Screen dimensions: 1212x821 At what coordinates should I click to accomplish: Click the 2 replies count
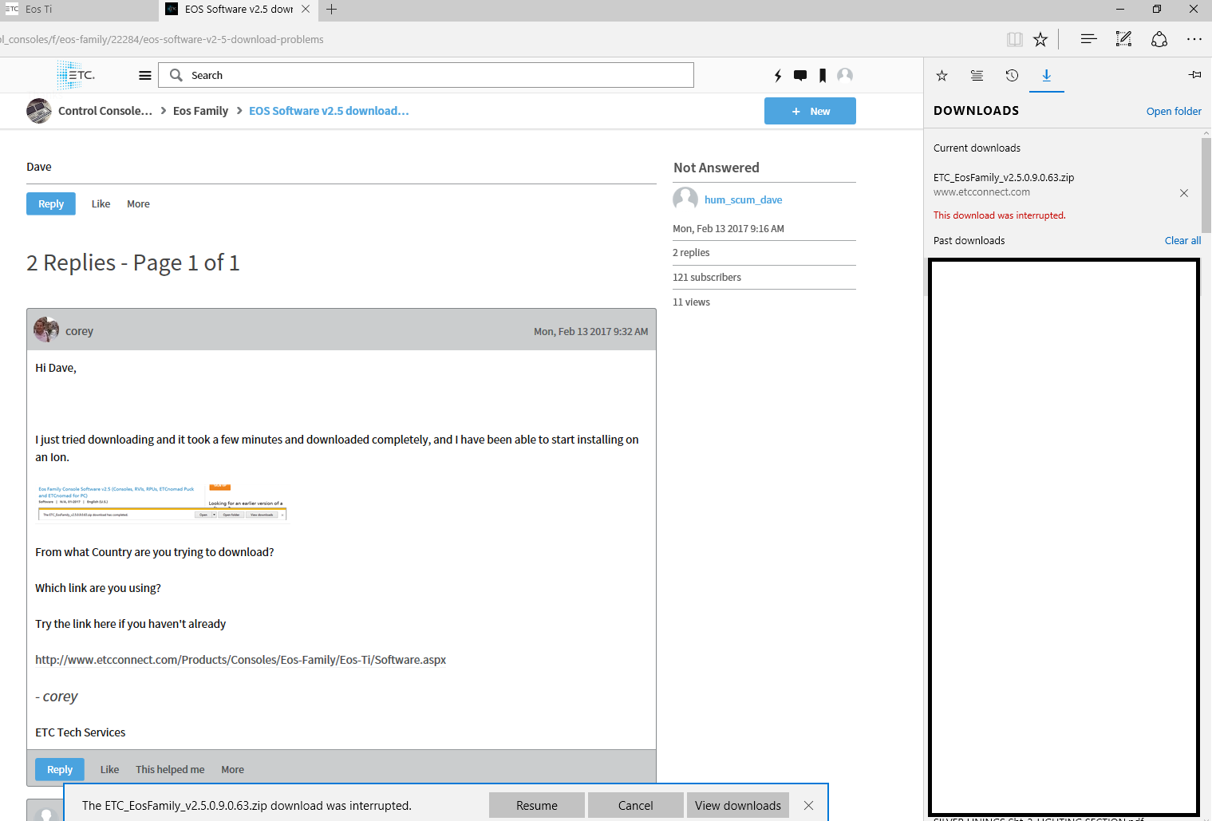pos(691,252)
